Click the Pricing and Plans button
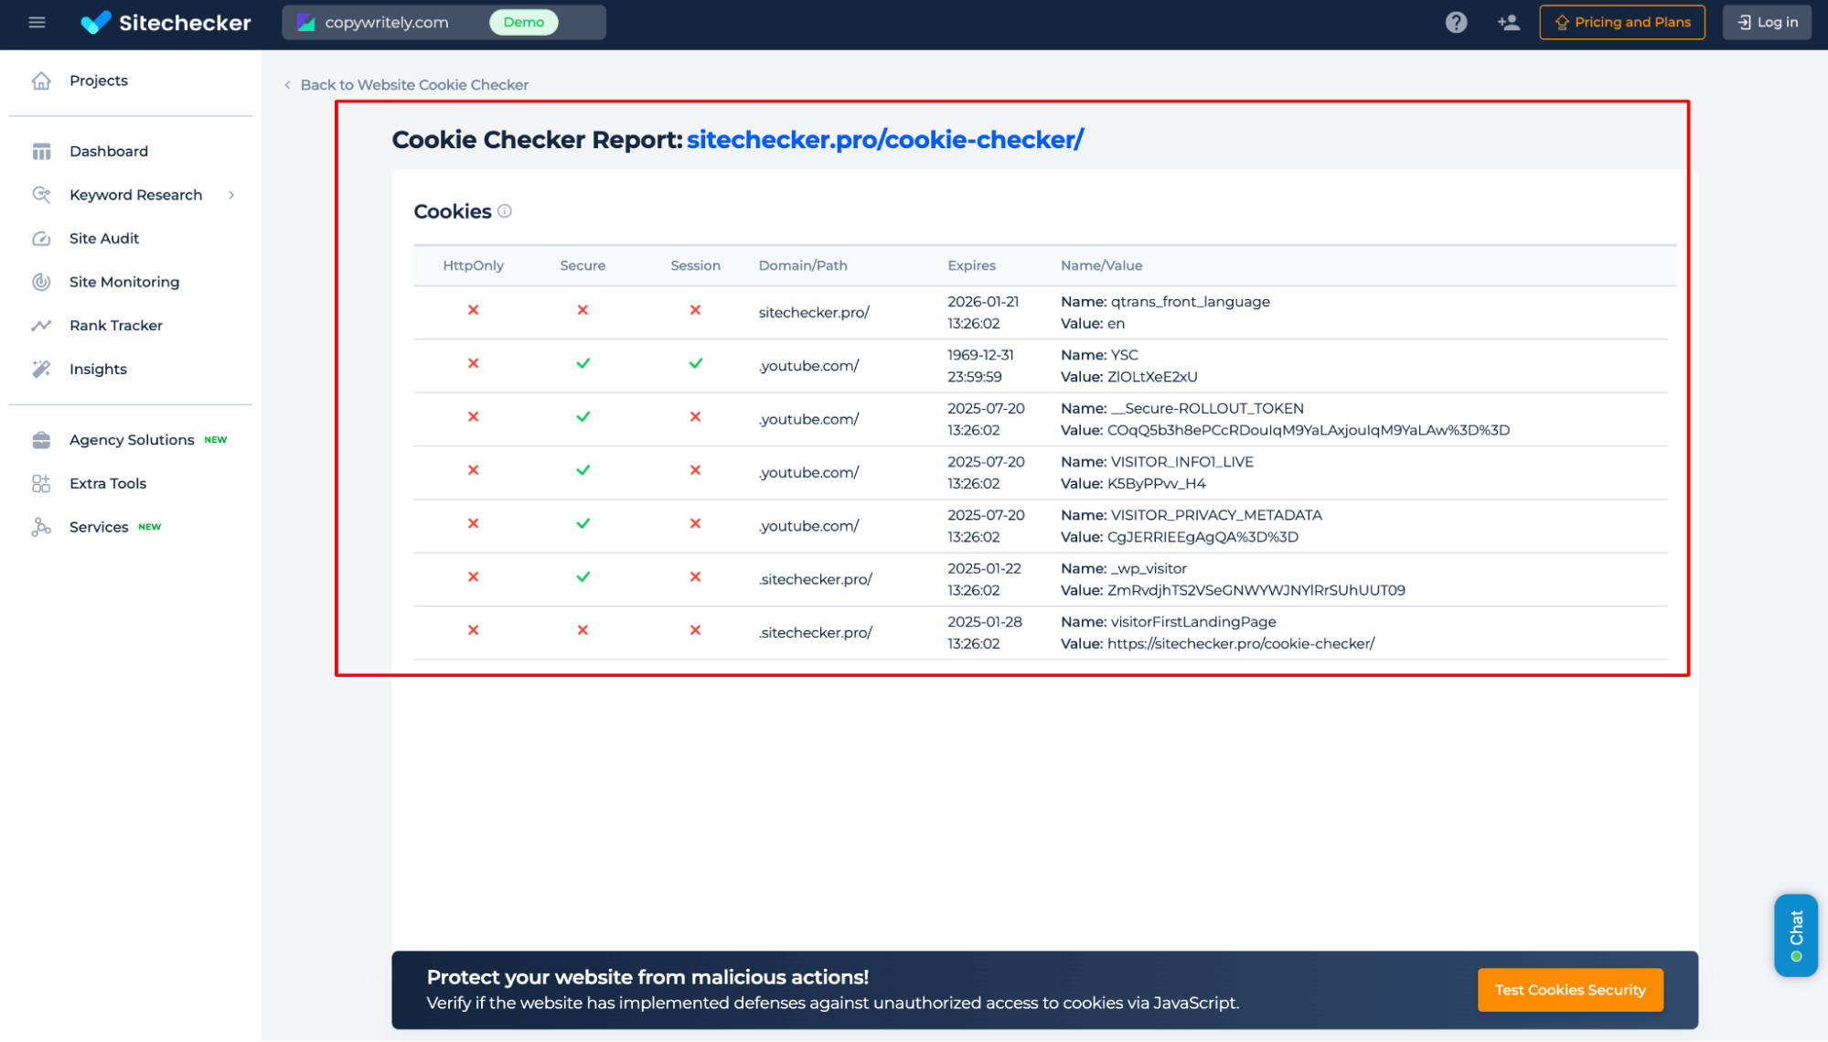This screenshot has height=1042, width=1828. point(1621,22)
